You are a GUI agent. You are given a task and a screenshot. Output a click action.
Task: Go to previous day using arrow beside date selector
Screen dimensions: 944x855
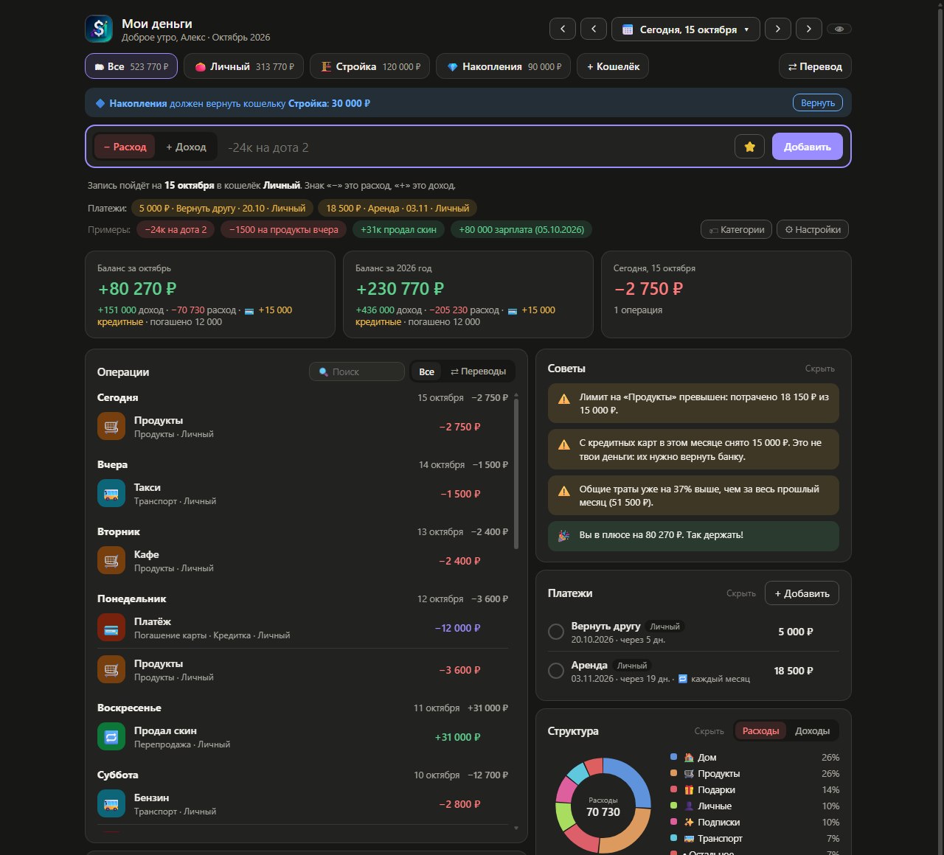594,29
